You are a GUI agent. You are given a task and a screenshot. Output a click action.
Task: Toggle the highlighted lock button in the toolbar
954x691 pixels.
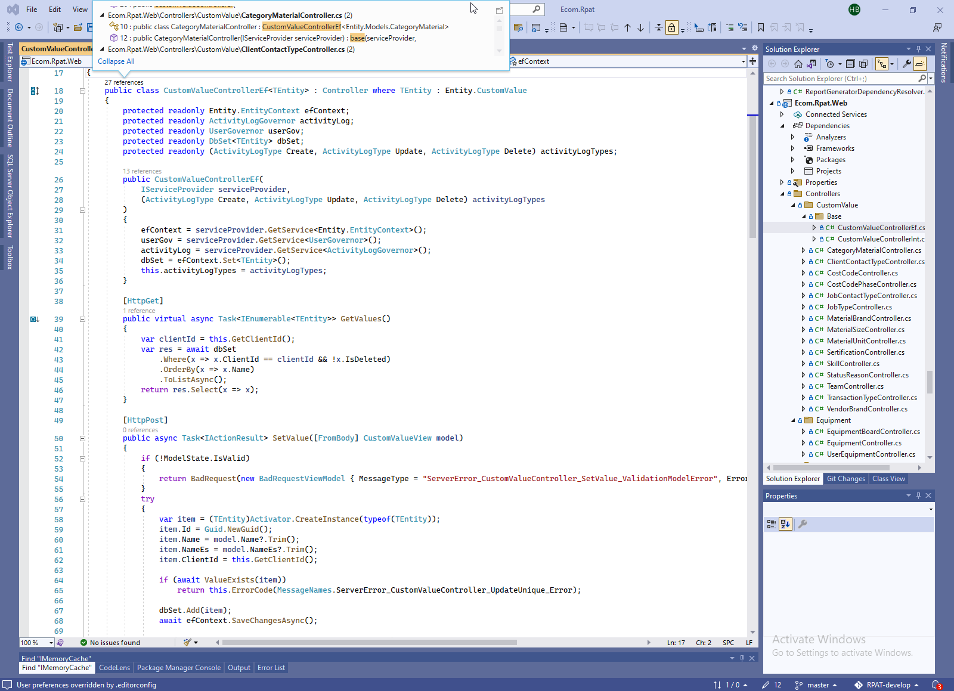[x=672, y=27]
